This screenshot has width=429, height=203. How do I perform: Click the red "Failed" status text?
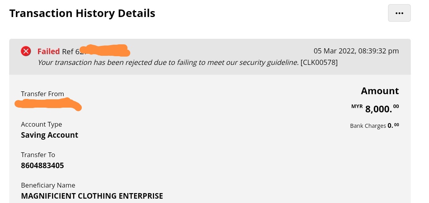point(49,51)
